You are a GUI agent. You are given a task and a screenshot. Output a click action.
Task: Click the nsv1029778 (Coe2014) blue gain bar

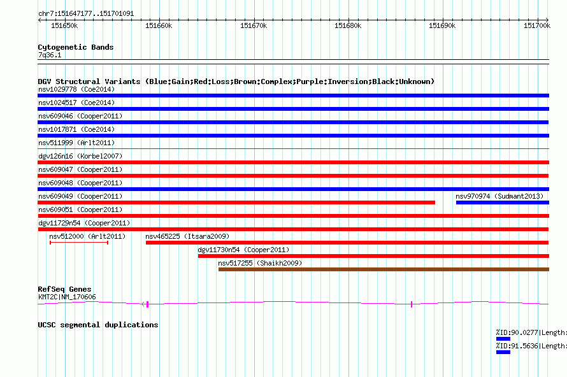click(293, 96)
